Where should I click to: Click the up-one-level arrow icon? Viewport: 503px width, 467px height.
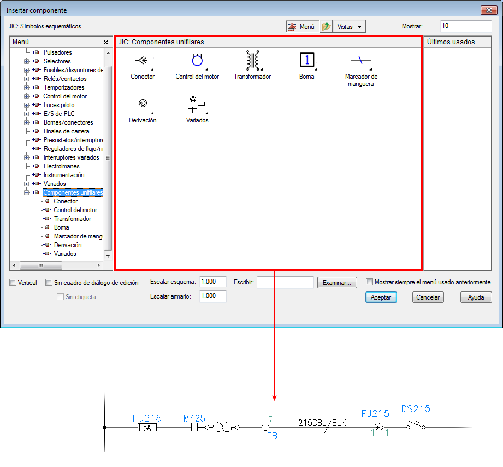click(x=326, y=26)
